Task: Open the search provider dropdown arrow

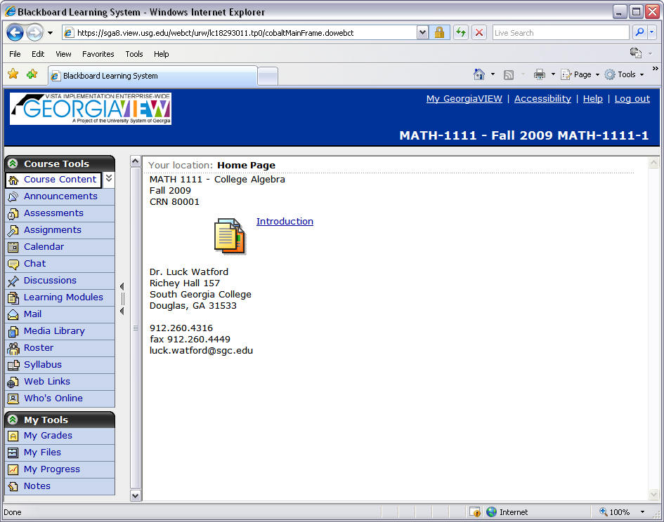Action: pos(652,32)
